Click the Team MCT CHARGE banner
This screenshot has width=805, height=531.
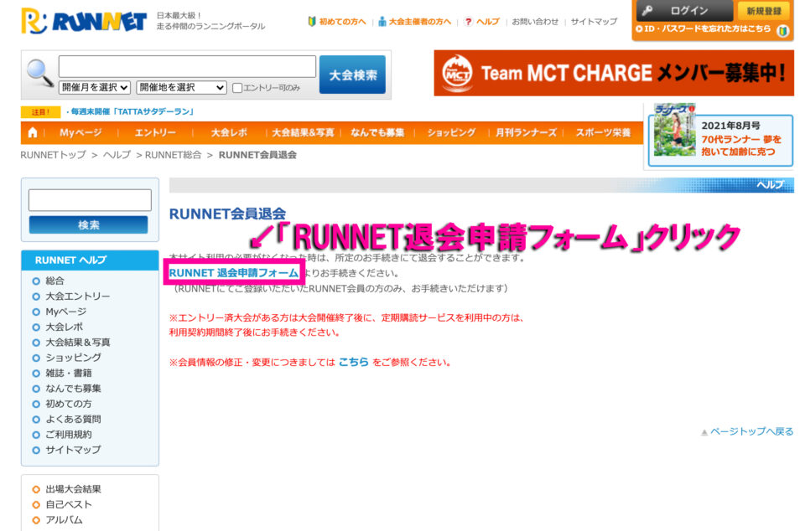[x=614, y=73]
